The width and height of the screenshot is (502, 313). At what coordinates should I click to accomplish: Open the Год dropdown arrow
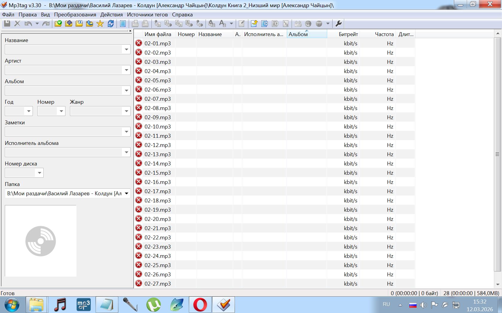[x=29, y=111]
